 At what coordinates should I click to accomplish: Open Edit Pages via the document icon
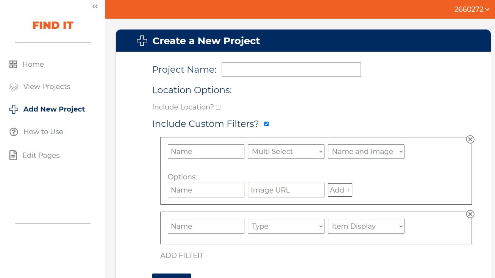pyautogui.click(x=13, y=155)
